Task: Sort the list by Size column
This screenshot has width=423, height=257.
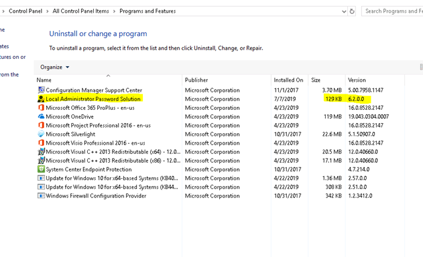Action: click(x=327, y=80)
